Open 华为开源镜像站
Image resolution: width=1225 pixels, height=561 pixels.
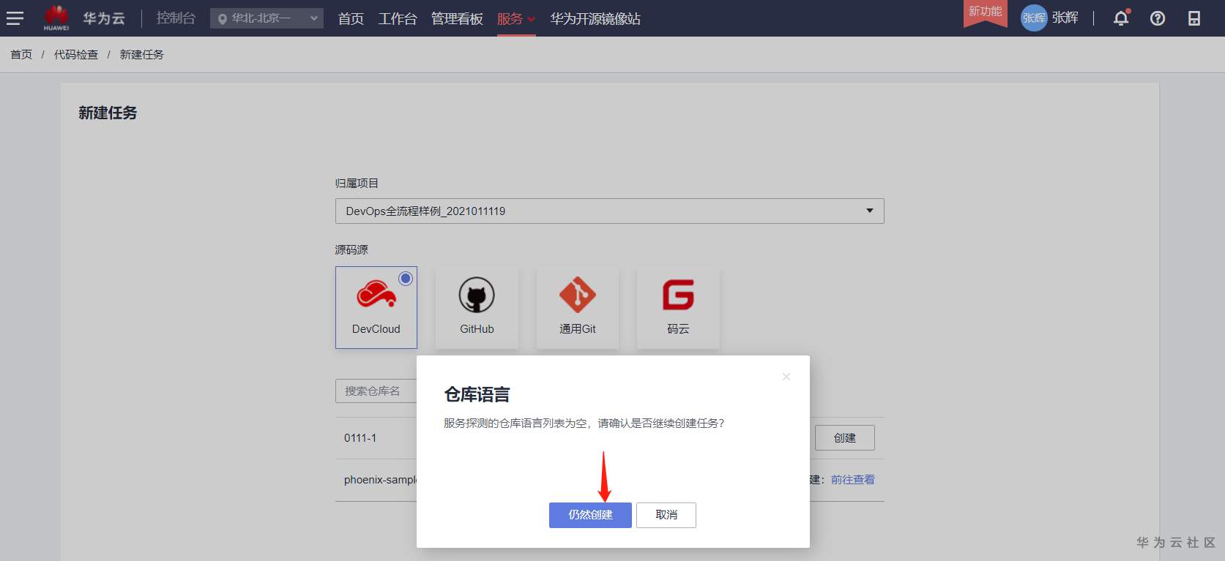pyautogui.click(x=595, y=18)
